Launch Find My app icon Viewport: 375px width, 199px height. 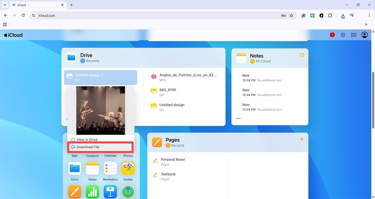pos(128,192)
